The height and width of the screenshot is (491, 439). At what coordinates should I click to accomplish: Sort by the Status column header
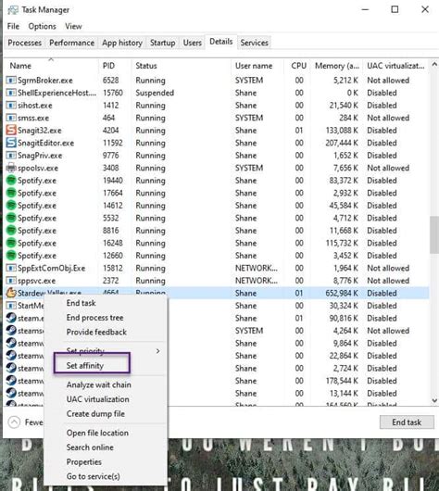(181, 66)
